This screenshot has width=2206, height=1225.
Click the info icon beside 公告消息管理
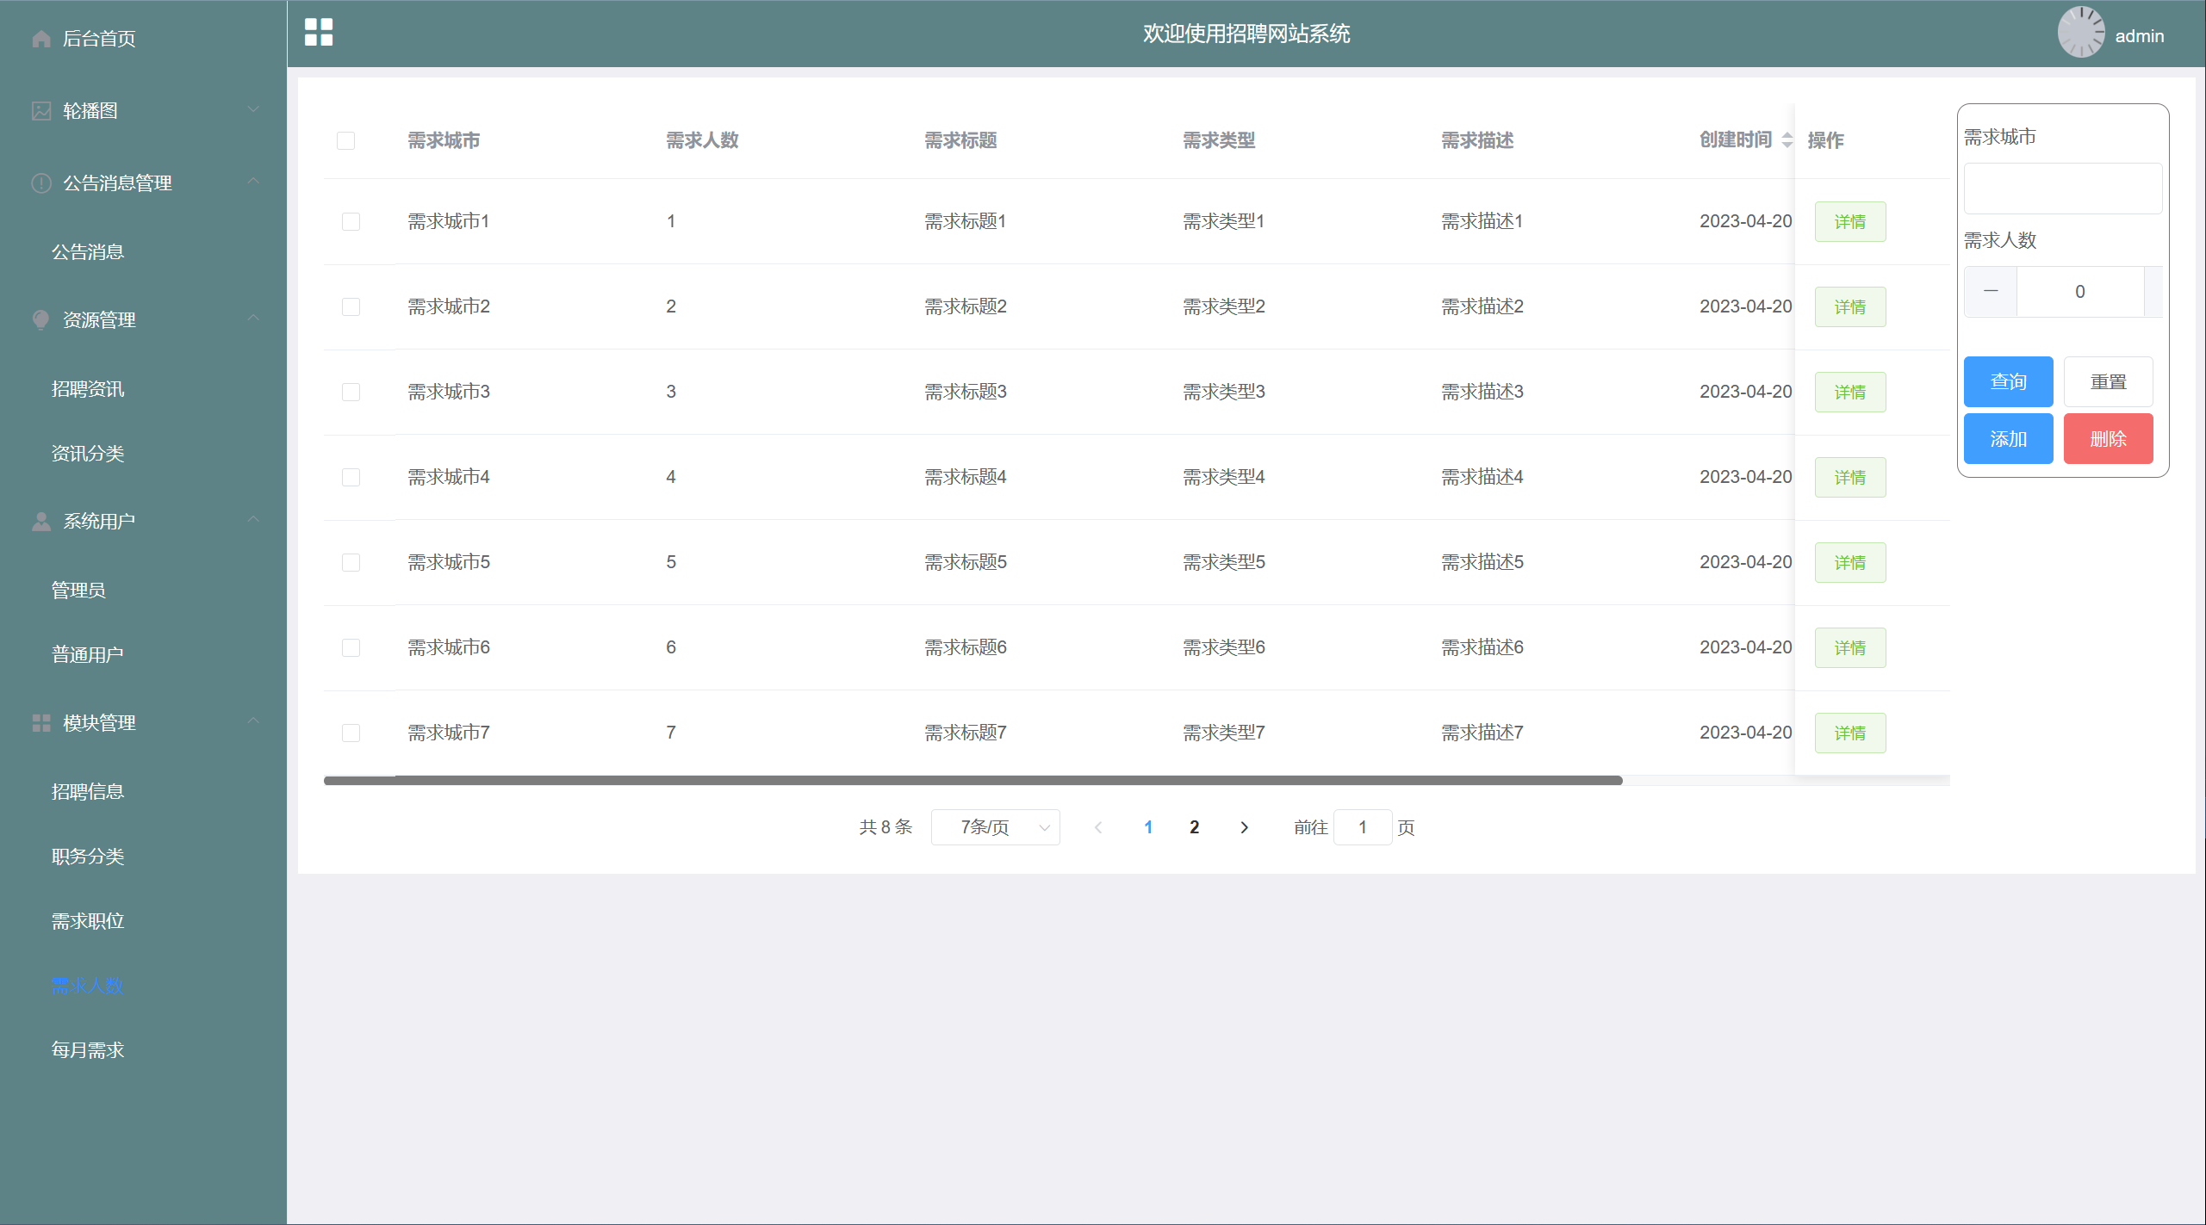(40, 183)
